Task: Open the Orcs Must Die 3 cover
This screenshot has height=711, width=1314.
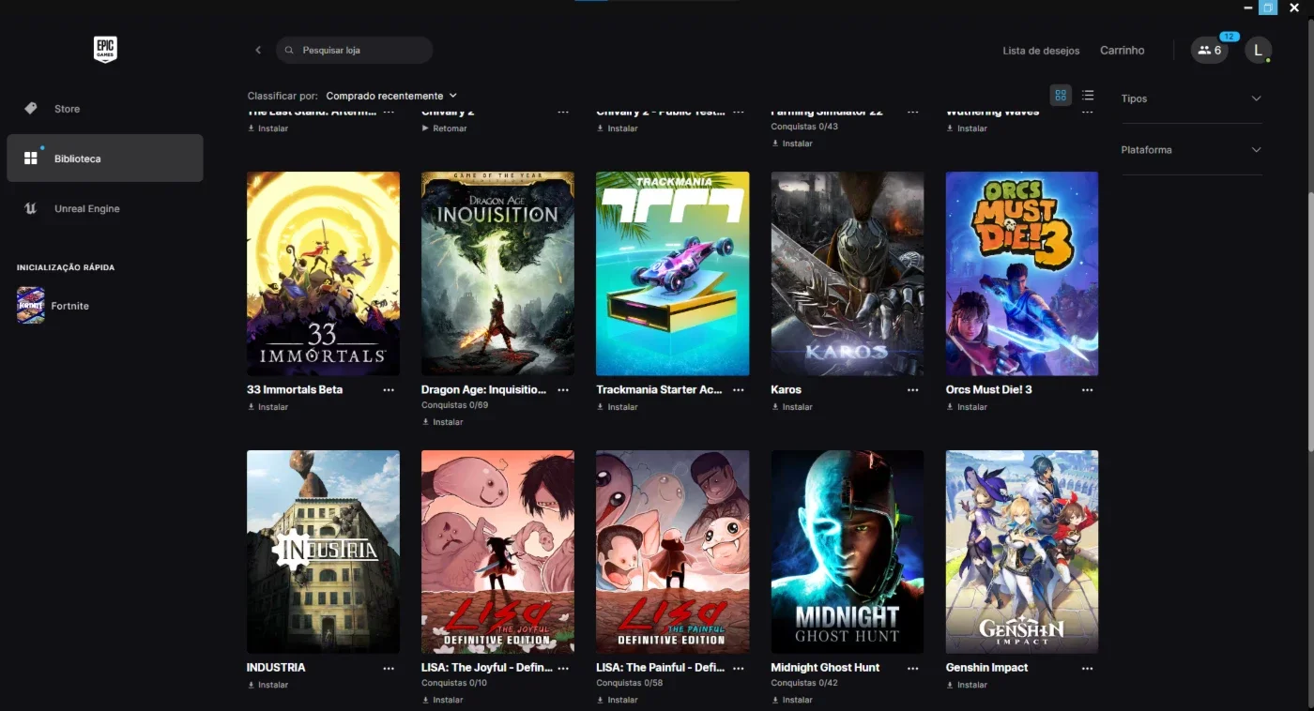Action: (1022, 273)
